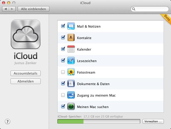Click the Alle einblenden button

coord(34,9)
